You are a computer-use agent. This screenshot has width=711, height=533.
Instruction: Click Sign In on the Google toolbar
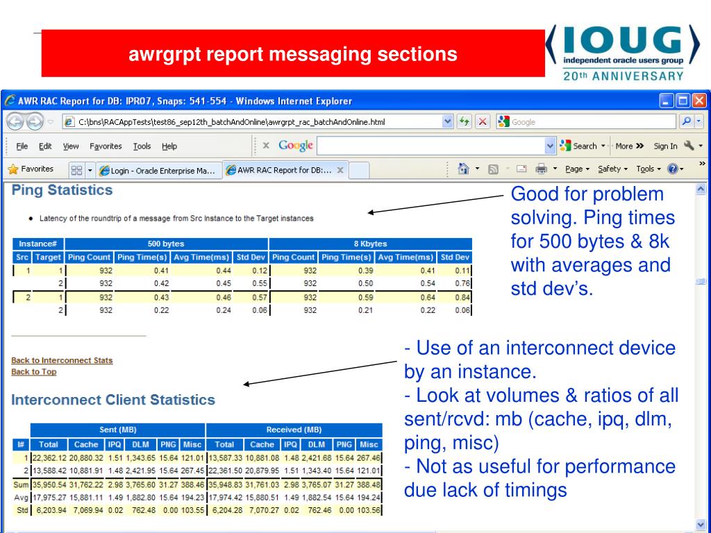665,146
